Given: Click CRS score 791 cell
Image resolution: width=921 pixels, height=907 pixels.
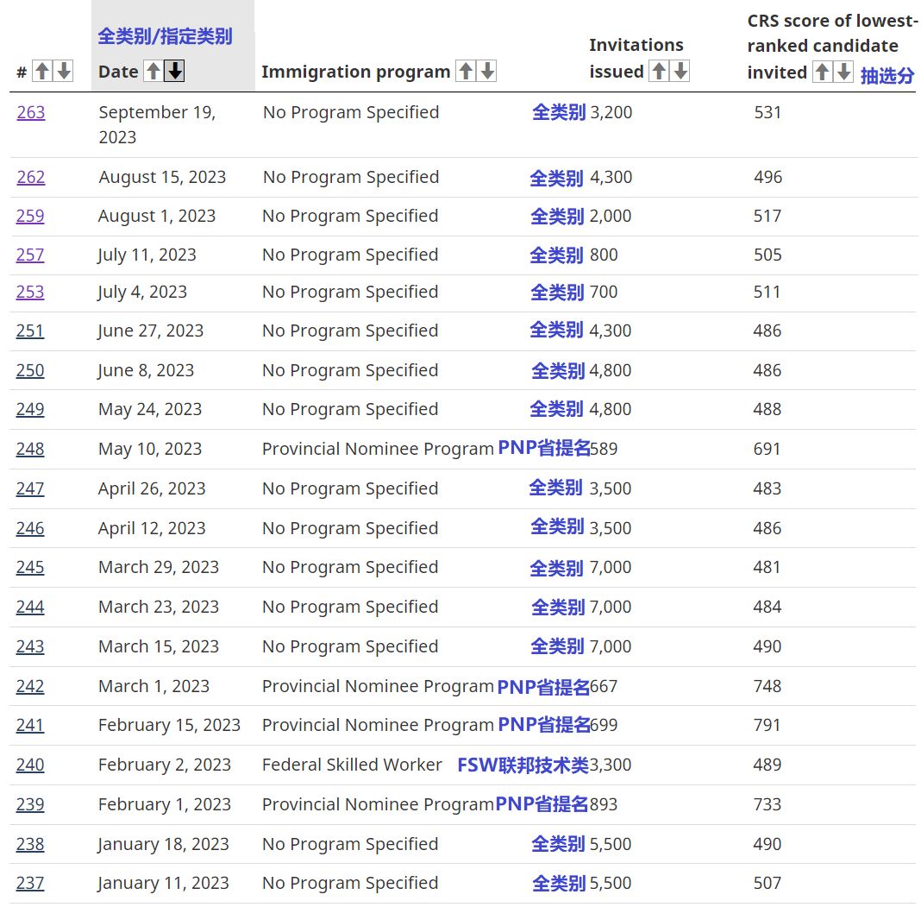Looking at the screenshot, I should point(767,725).
